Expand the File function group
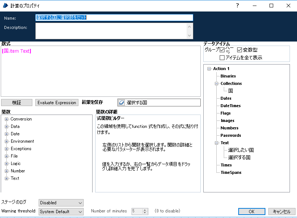The height and width of the screenshot is (218, 297). pyautogui.click(x=6, y=156)
